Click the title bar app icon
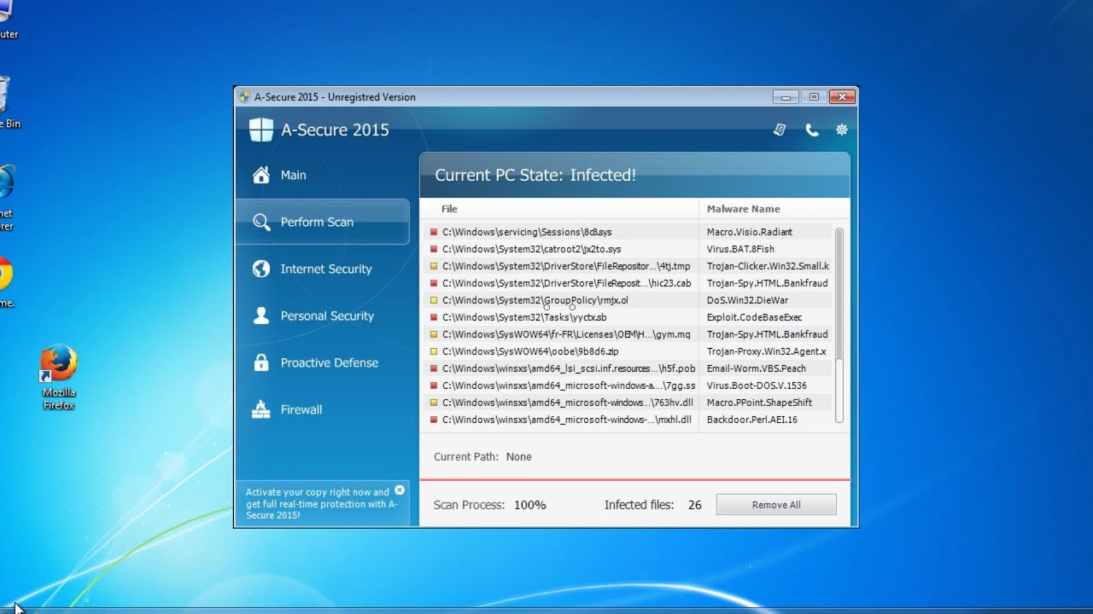This screenshot has height=614, width=1093. 244,97
